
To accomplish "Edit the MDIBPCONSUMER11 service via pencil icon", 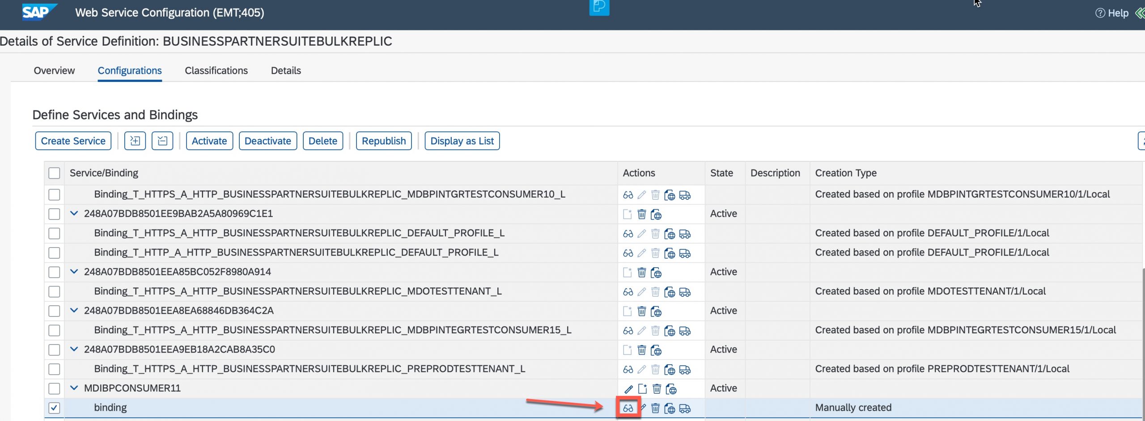I will coord(628,388).
